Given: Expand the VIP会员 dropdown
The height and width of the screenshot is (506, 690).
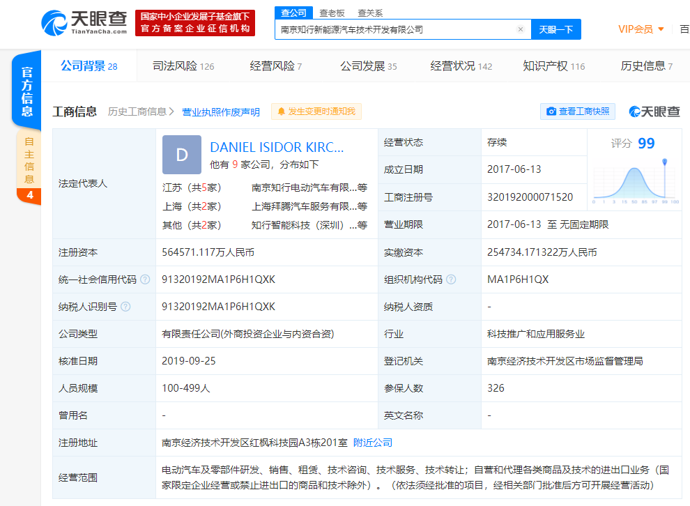Looking at the screenshot, I should tap(640, 29).
